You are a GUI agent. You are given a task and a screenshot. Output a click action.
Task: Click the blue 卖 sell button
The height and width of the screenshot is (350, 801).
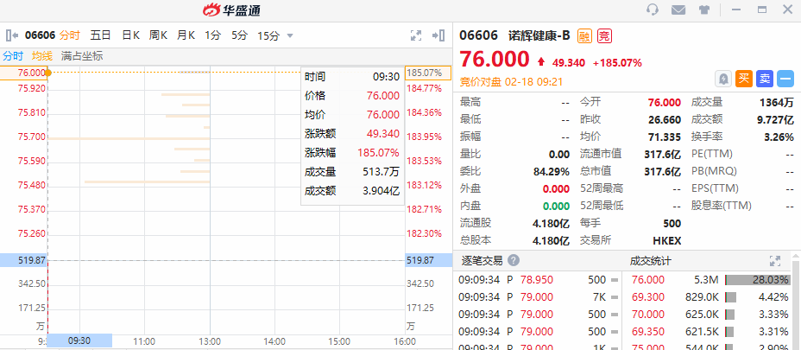(764, 79)
